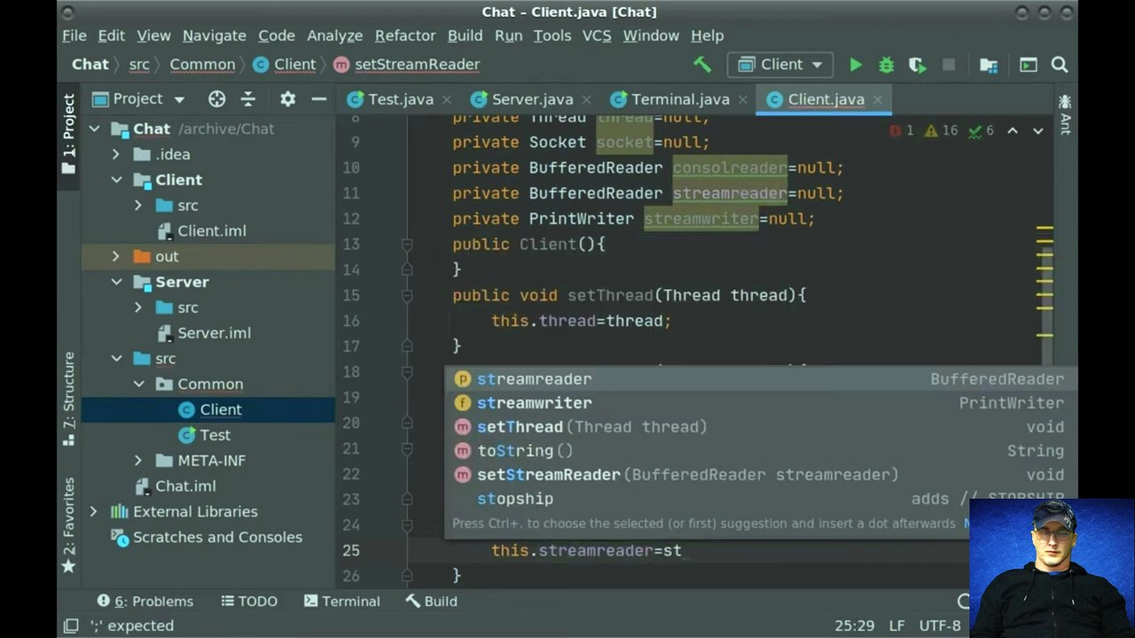Build project with the hammer icon

coord(702,65)
